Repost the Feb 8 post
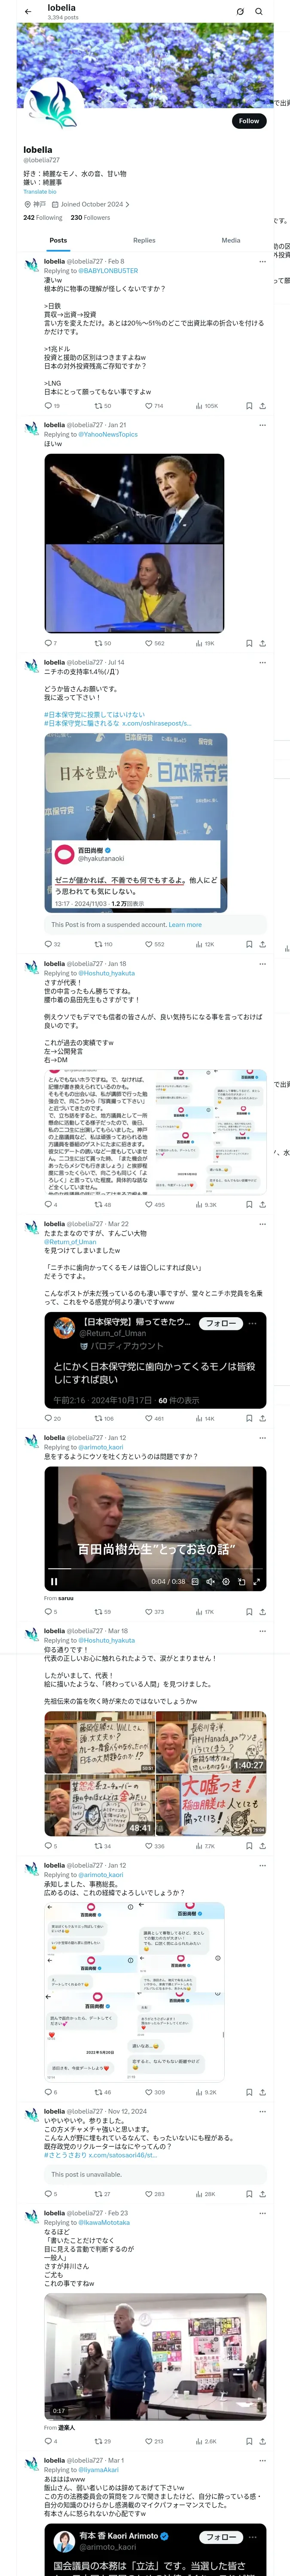Screen dimensions: 290x2576 click(x=102, y=406)
